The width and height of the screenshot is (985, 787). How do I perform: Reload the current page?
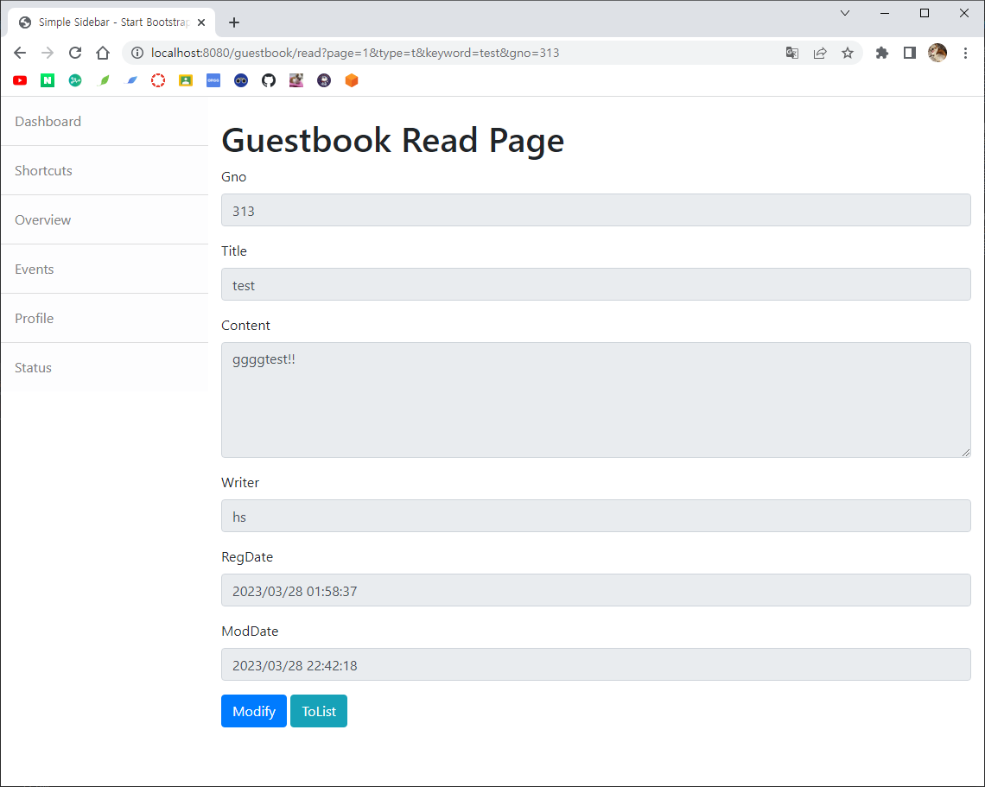tap(75, 53)
